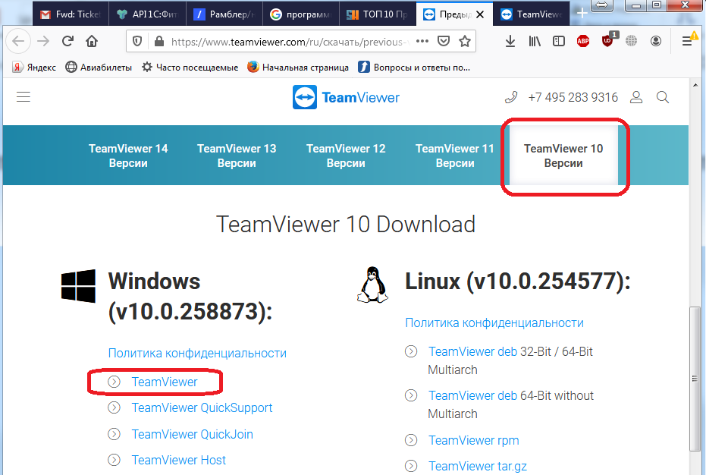Viewport: 706px width, 475px height.
Task: Open the Начальная страница bookmark
Action: pos(297,67)
